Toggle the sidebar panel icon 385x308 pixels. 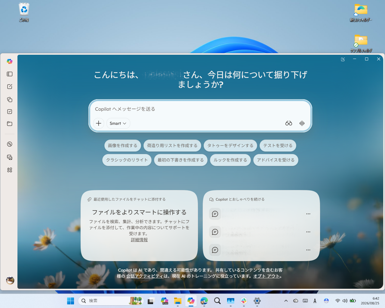(x=10, y=74)
